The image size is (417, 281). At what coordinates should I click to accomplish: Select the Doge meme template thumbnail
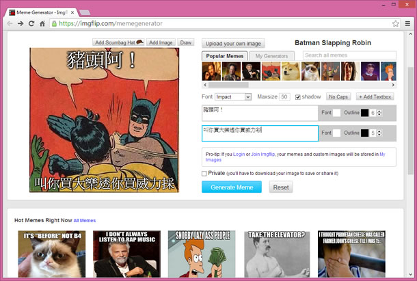coord(290,71)
